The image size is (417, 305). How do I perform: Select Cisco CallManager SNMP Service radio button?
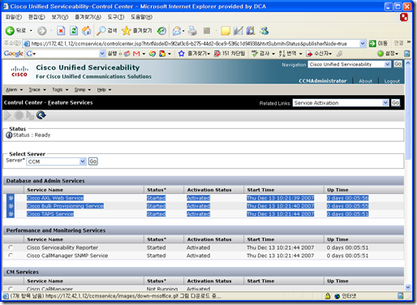(11, 256)
